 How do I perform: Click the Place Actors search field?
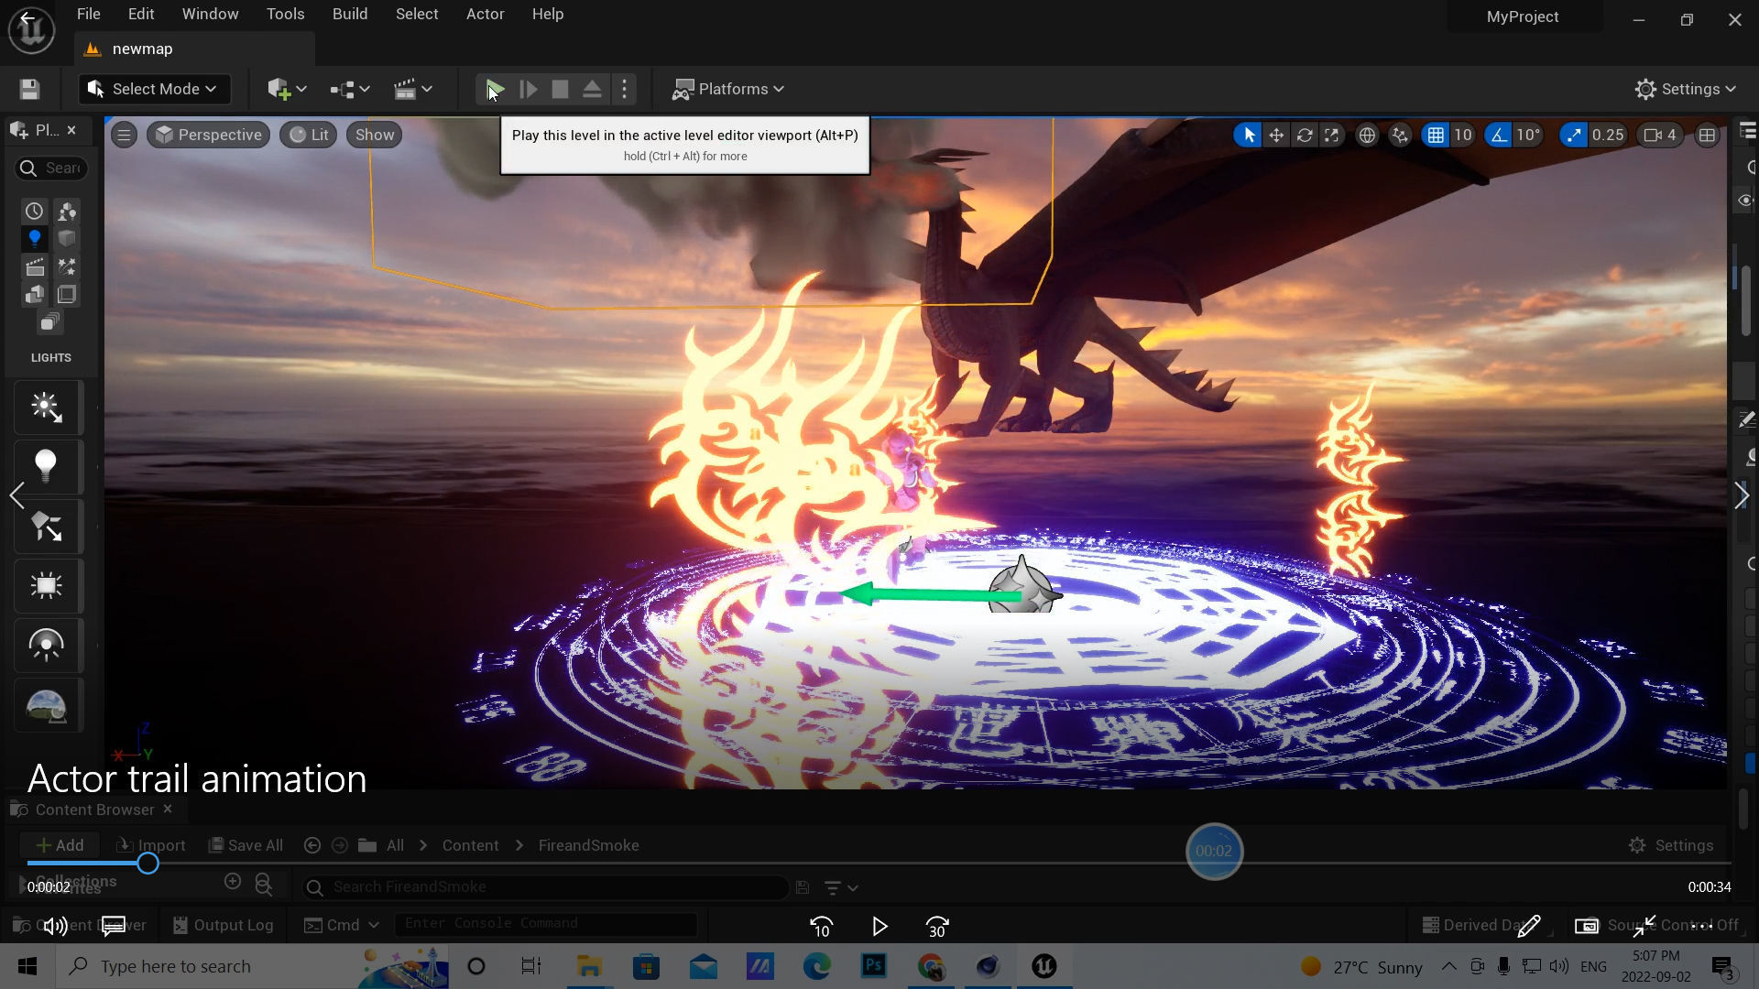click(52, 168)
